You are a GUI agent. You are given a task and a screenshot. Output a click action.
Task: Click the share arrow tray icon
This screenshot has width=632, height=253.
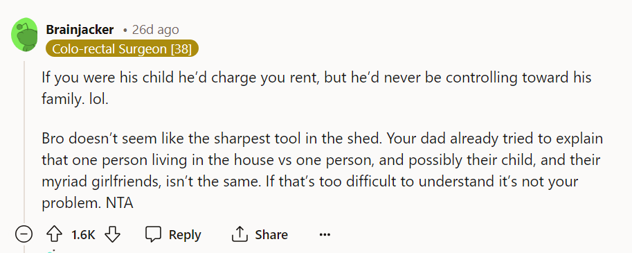click(239, 234)
